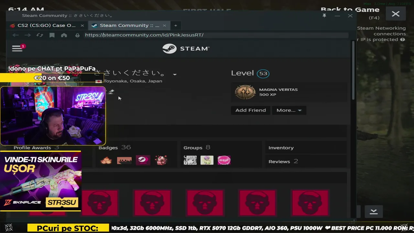Switch to the CS2 (CS:GO) Case O... tab
The height and width of the screenshot is (233, 414).
click(46, 26)
